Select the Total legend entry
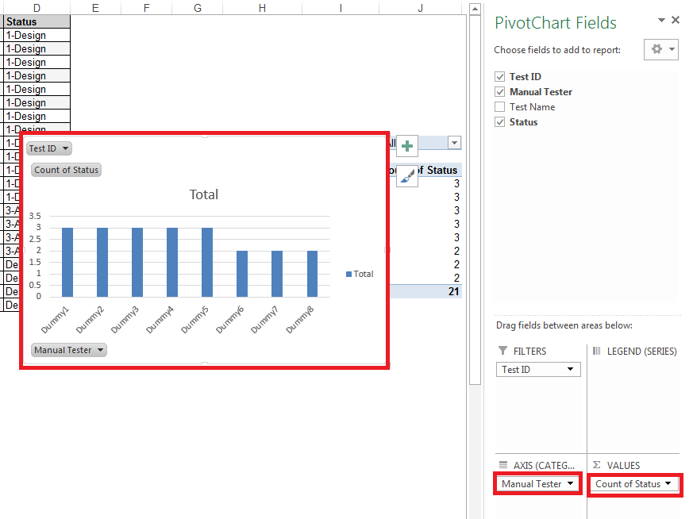Viewport: 693px width, 519px height. pyautogui.click(x=360, y=274)
